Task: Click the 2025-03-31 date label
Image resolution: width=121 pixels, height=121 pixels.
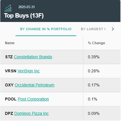Action: [x=27, y=7]
